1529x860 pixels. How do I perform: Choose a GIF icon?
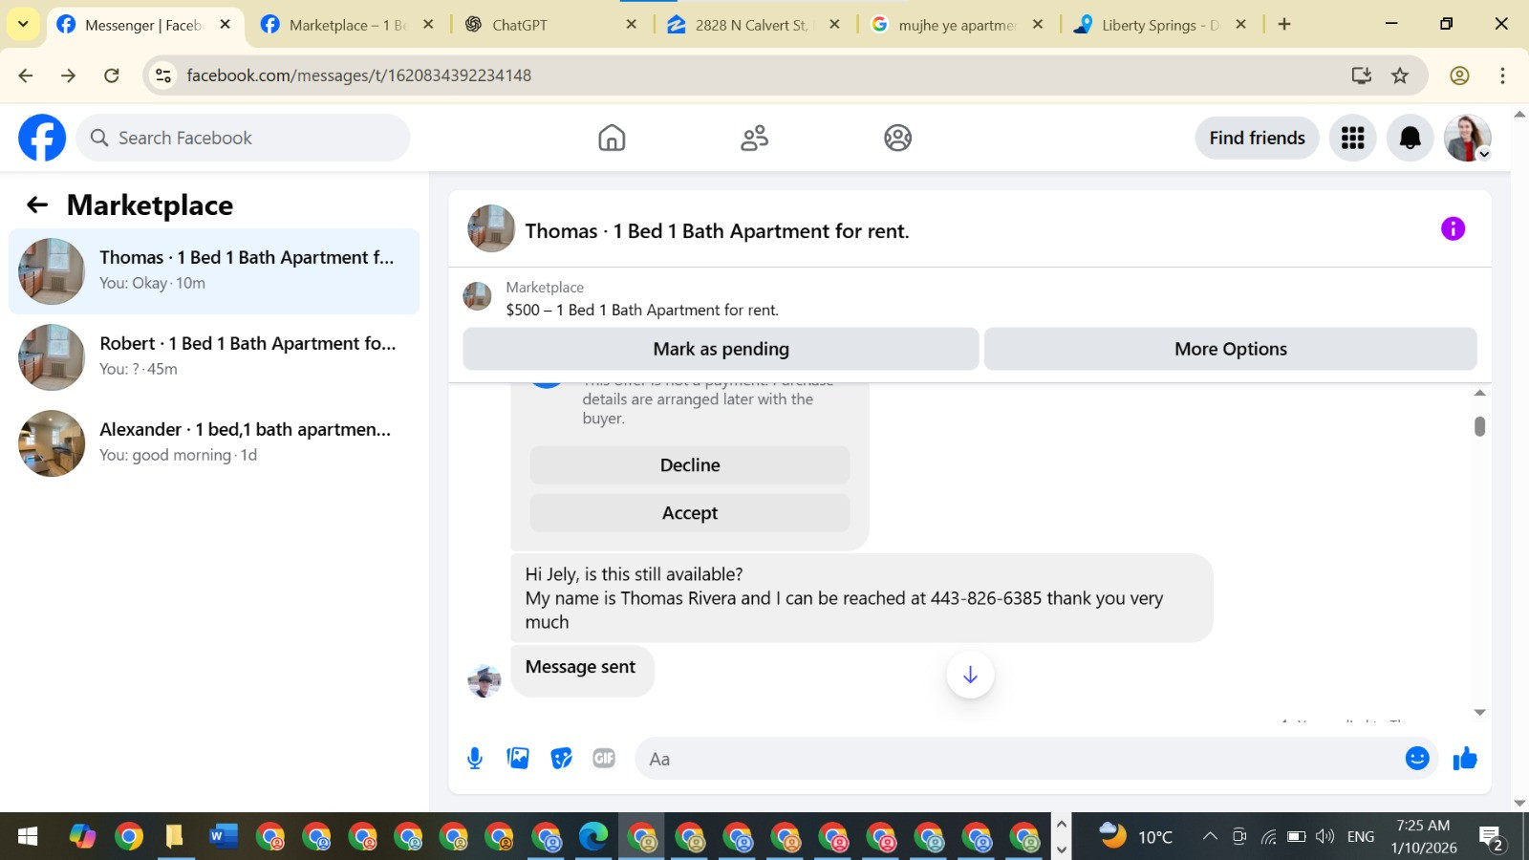pyautogui.click(x=604, y=759)
